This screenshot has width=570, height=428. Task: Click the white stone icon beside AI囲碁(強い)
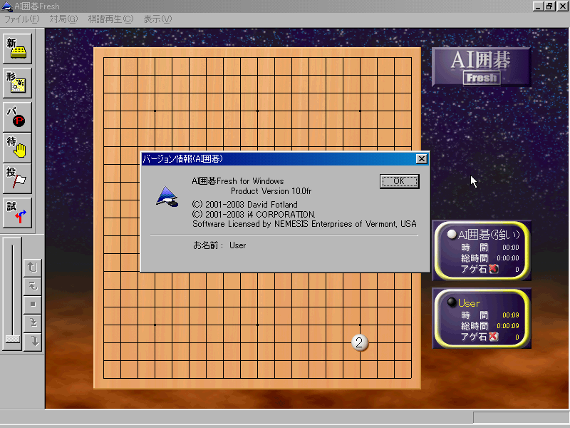tap(452, 235)
